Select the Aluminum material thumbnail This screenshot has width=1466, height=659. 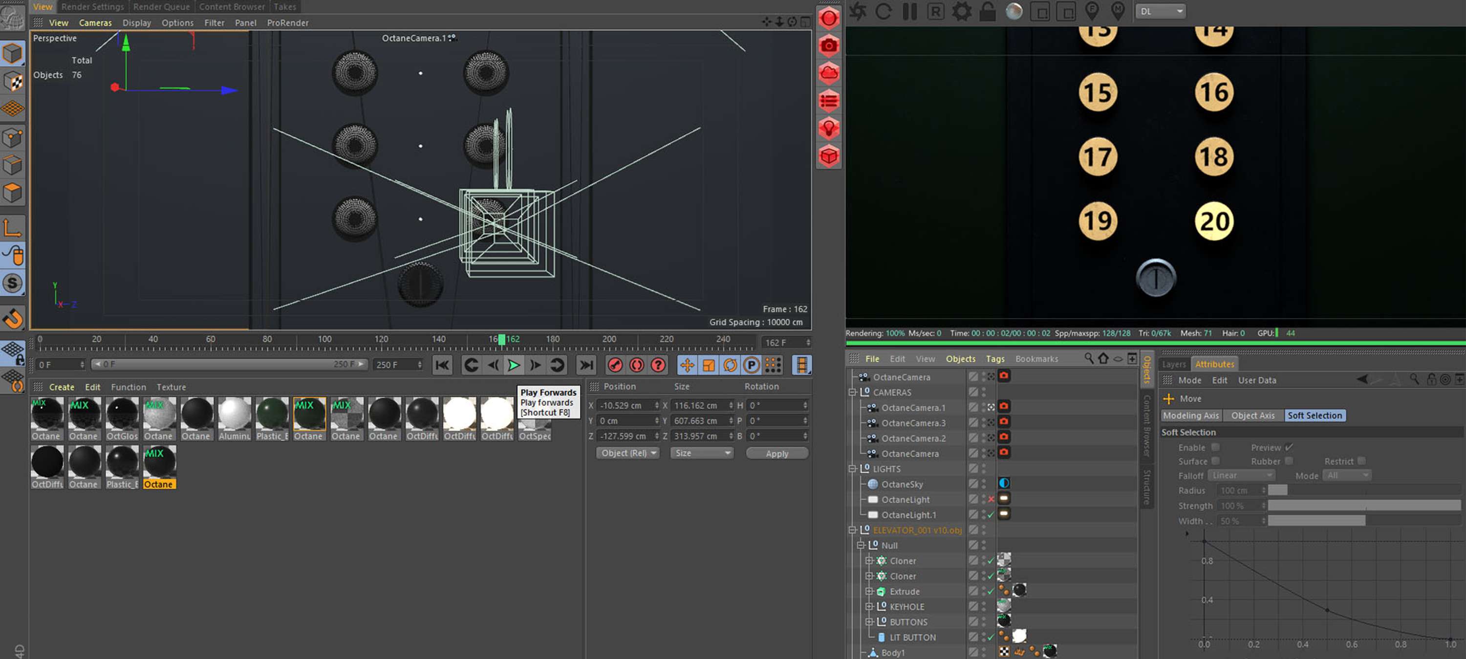tap(235, 419)
